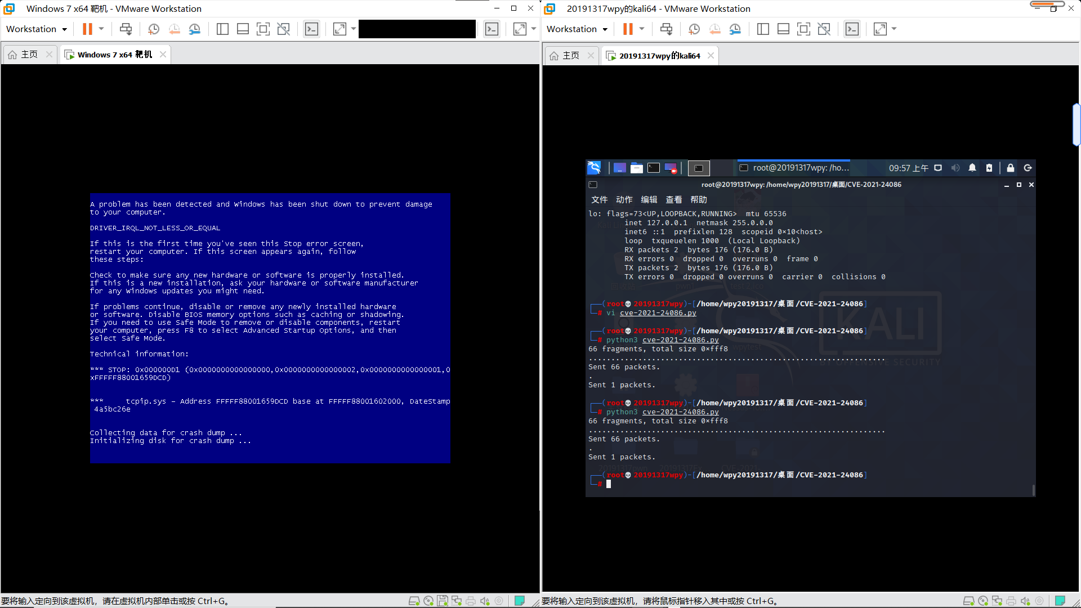Send Ctrl+Alt+Del to the kali64 VM
This screenshot has width=1081, height=608.
pyautogui.click(x=666, y=29)
